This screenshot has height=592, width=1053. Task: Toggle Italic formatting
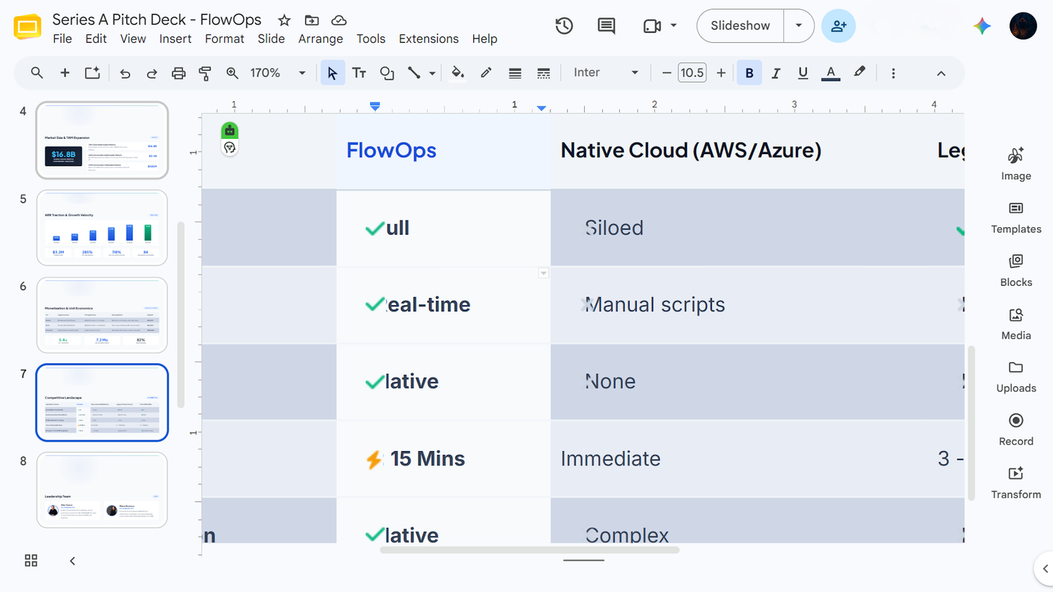(776, 73)
